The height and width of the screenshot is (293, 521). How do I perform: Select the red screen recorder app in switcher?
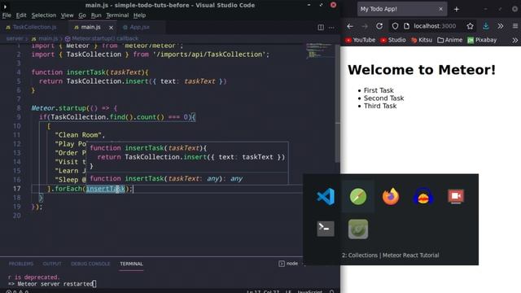tap(456, 196)
